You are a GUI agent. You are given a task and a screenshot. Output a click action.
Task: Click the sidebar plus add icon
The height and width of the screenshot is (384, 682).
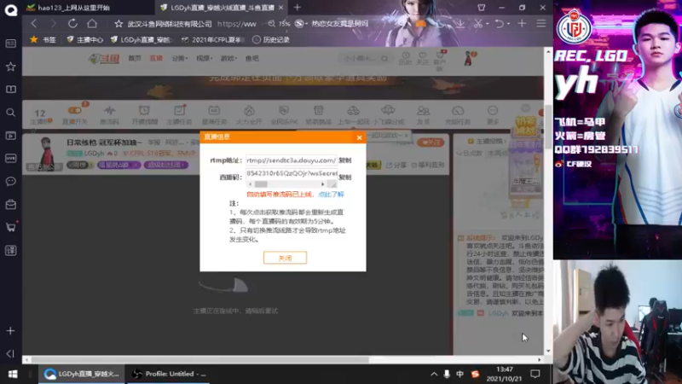(10, 331)
